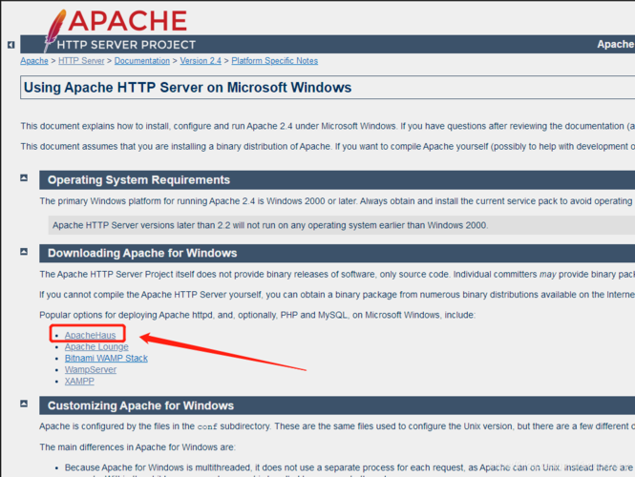The width and height of the screenshot is (635, 477).
Task: Open the XAMPP link
Action: tap(79, 381)
